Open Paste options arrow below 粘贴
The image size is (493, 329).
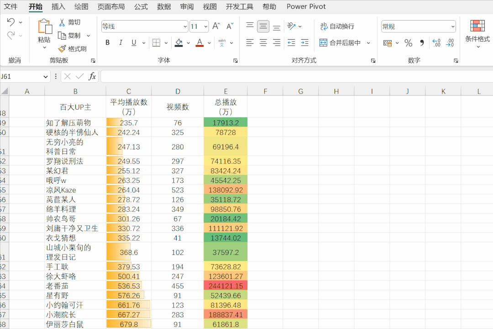45,48
